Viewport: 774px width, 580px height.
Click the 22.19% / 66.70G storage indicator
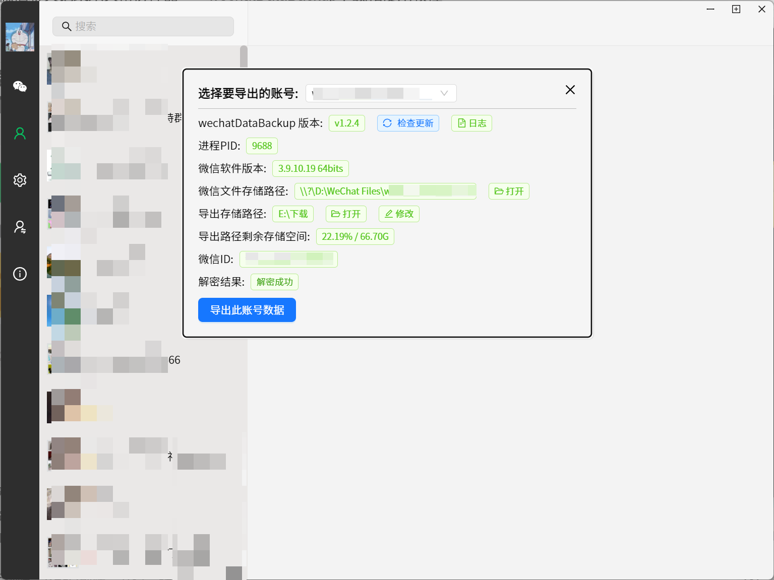(354, 236)
